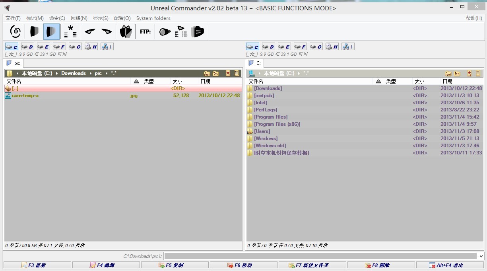Viewport: 487px width, 271px height.
Task: Switch left panel to drive F
Action: [x=59, y=47]
